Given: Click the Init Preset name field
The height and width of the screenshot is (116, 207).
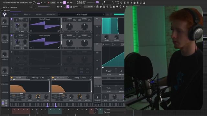Looking at the screenshot, I should pyautogui.click(x=81, y=15).
